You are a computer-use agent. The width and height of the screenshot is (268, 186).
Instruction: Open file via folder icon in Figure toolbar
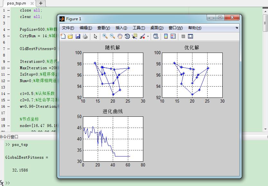pos(70,36)
